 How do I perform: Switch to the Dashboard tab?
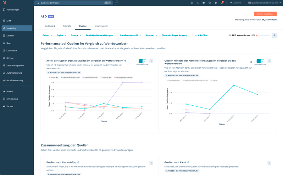pyautogui.click(x=50, y=26)
